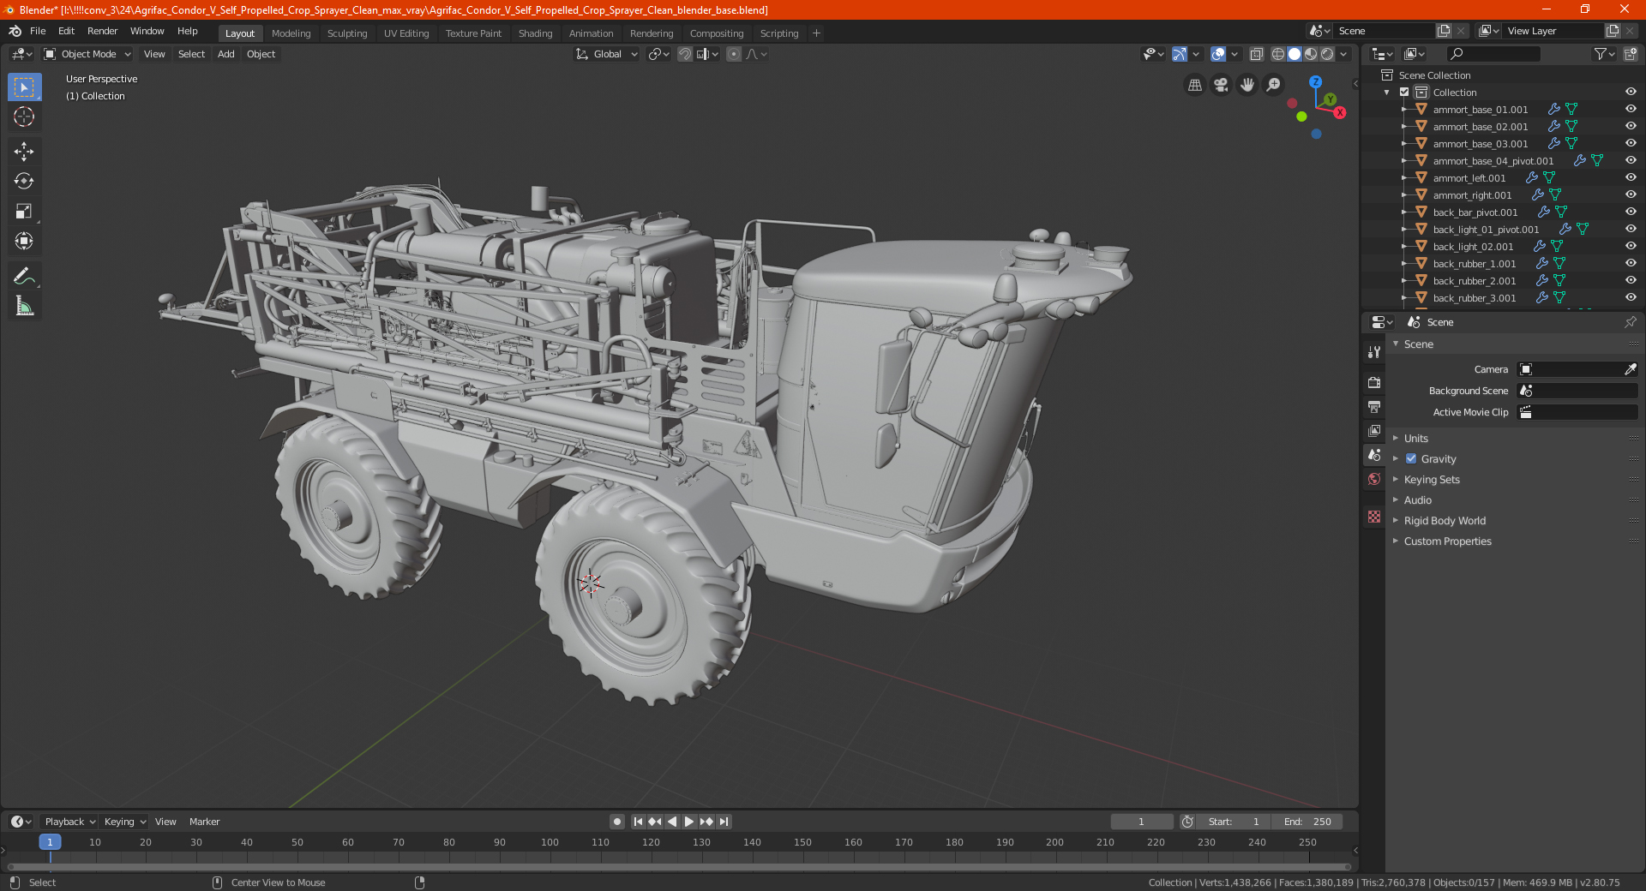Open the World properties tab
The width and height of the screenshot is (1646, 891).
(1374, 479)
